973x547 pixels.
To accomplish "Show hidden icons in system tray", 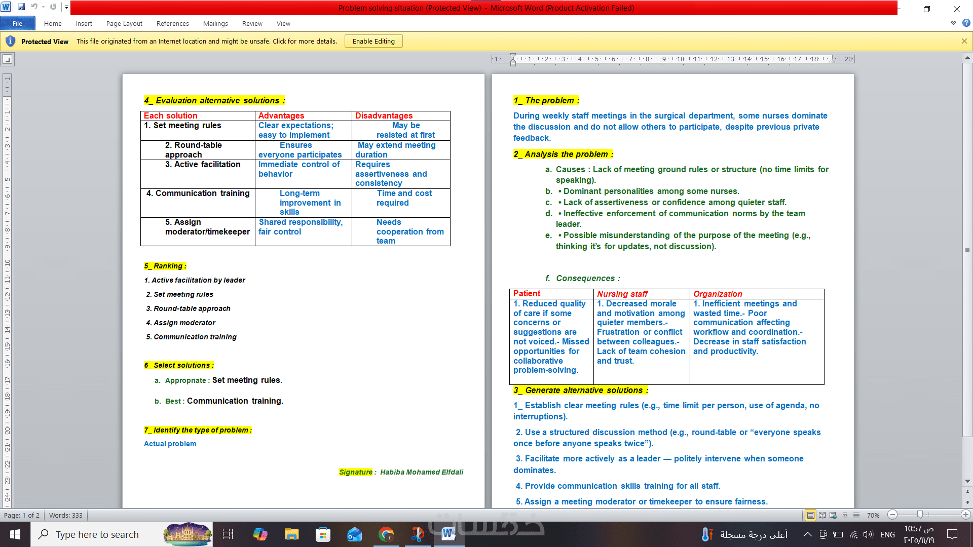I will pyautogui.click(x=808, y=534).
